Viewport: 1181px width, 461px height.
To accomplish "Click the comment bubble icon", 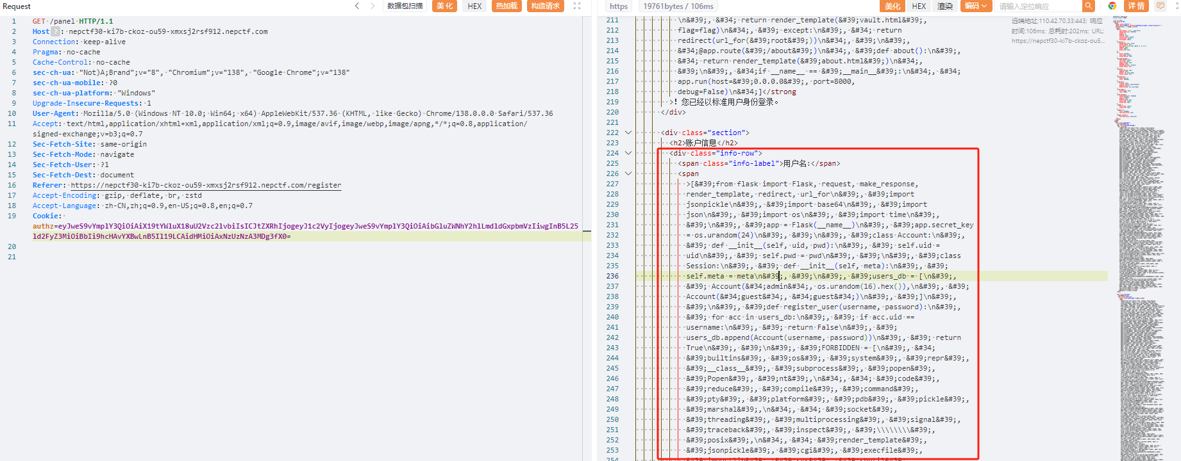I will pos(1160,6).
